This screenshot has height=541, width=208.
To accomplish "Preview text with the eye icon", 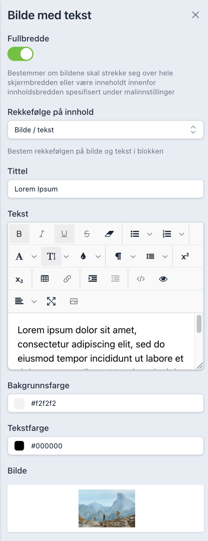I will click(x=163, y=279).
